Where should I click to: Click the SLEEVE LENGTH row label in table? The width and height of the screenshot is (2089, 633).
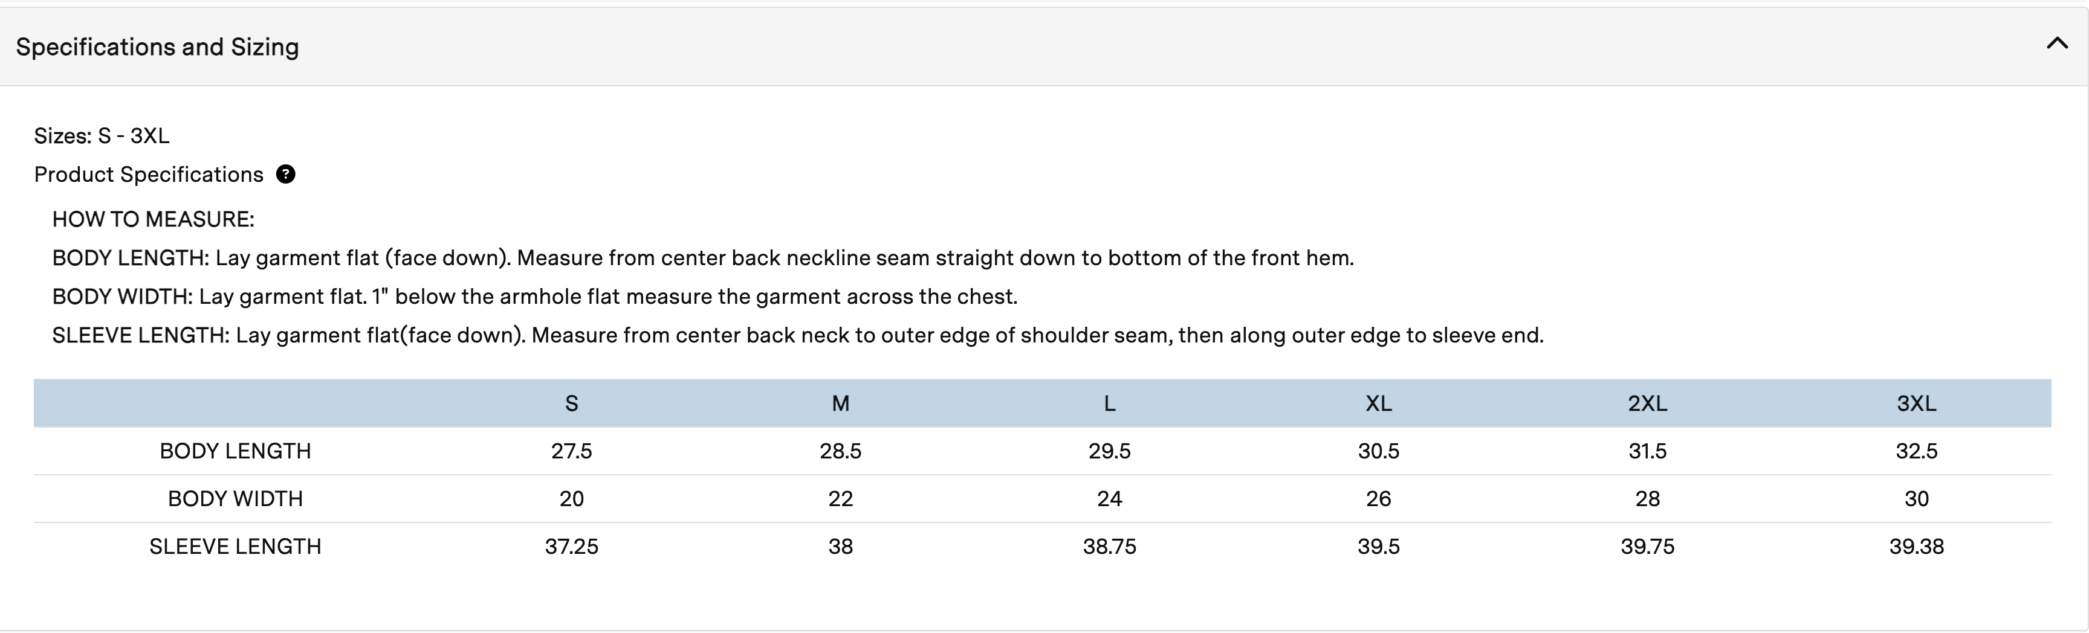[x=235, y=546]
